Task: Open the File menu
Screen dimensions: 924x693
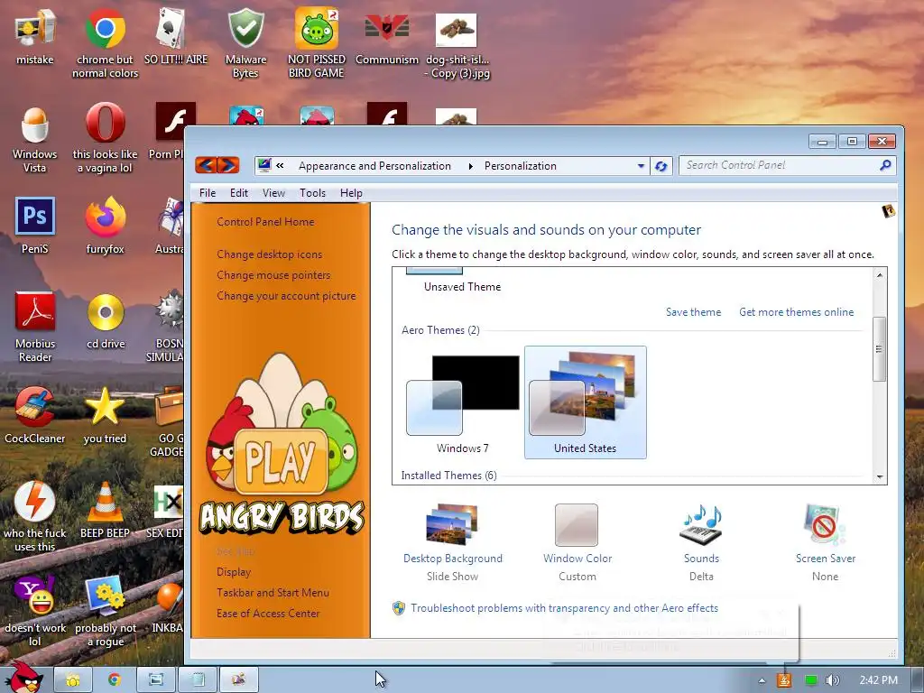Action: click(208, 193)
